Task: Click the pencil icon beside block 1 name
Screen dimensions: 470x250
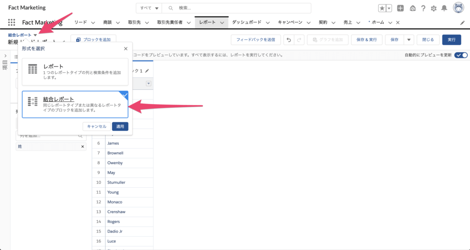Action: coord(147,71)
